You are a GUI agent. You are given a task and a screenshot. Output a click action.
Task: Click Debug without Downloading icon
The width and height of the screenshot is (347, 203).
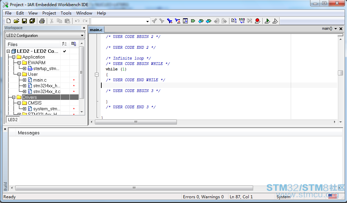tap(275, 21)
